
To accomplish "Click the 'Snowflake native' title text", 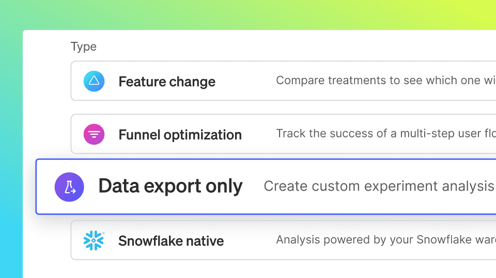I will 171,241.
